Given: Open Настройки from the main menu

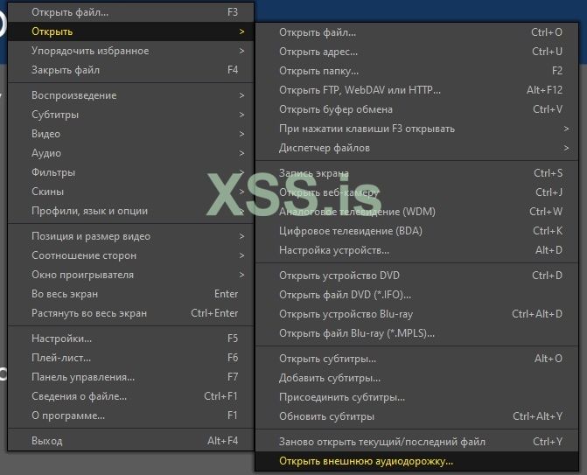Looking at the screenshot, I should 61,339.
